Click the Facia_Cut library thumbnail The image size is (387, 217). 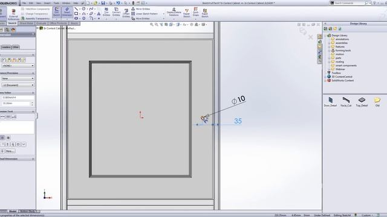point(346,102)
